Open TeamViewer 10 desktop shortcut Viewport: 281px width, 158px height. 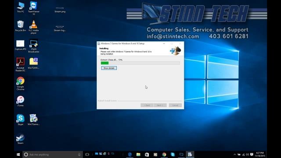(x=34, y=8)
